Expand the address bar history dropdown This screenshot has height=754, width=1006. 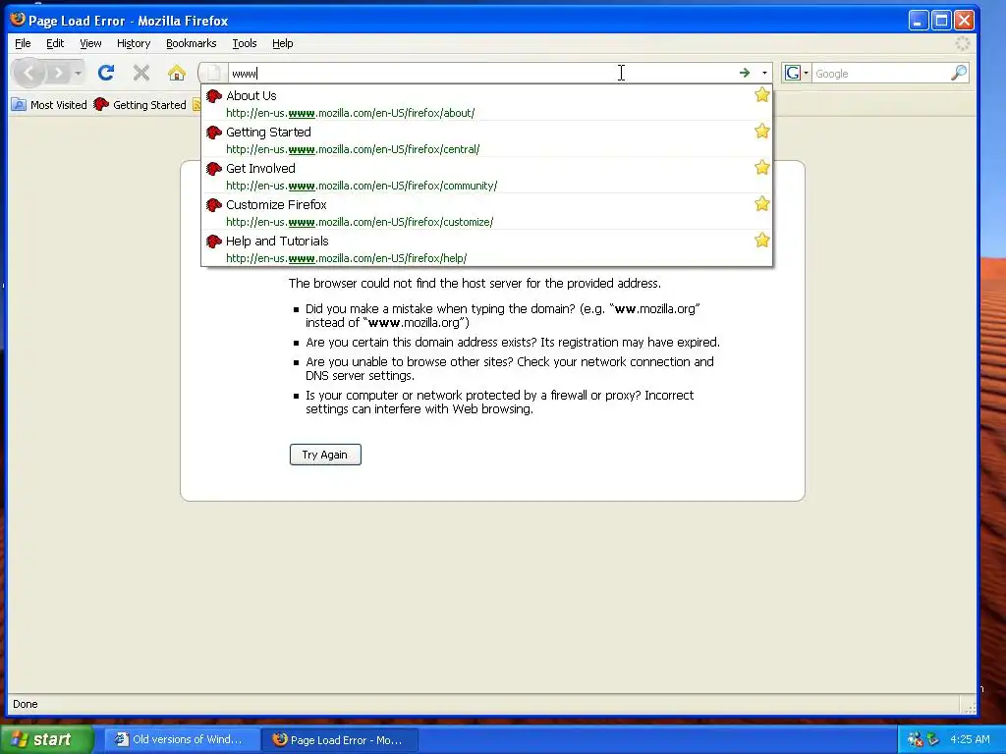(764, 73)
